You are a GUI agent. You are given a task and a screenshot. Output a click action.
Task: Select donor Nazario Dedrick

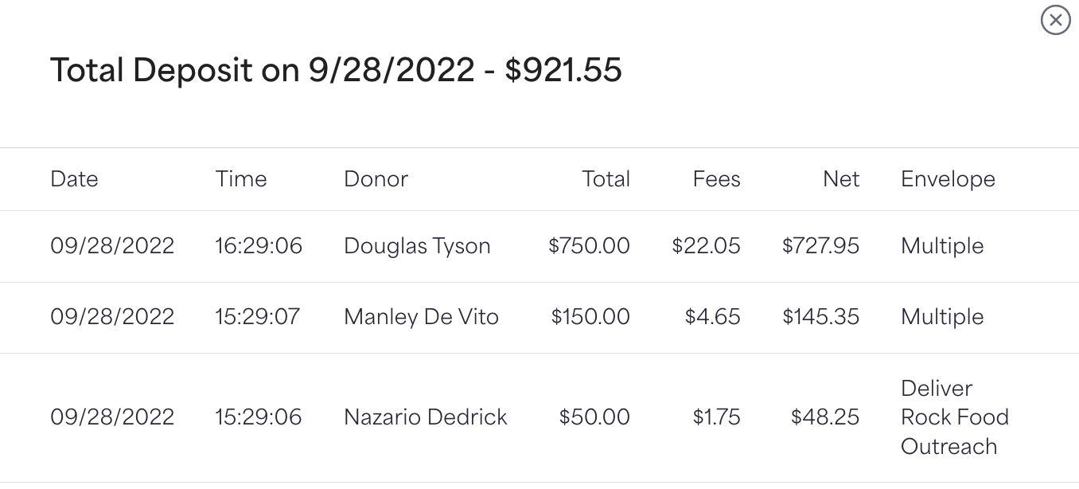click(426, 417)
